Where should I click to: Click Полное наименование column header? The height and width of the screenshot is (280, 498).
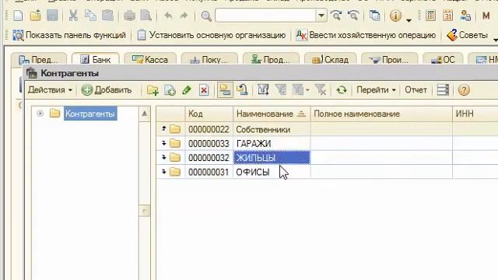[381, 114]
